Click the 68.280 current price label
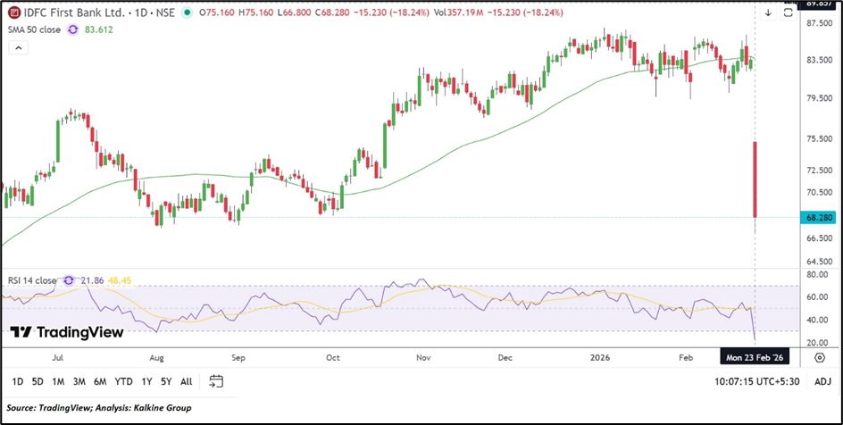Image resolution: width=843 pixels, height=425 pixels. click(819, 217)
